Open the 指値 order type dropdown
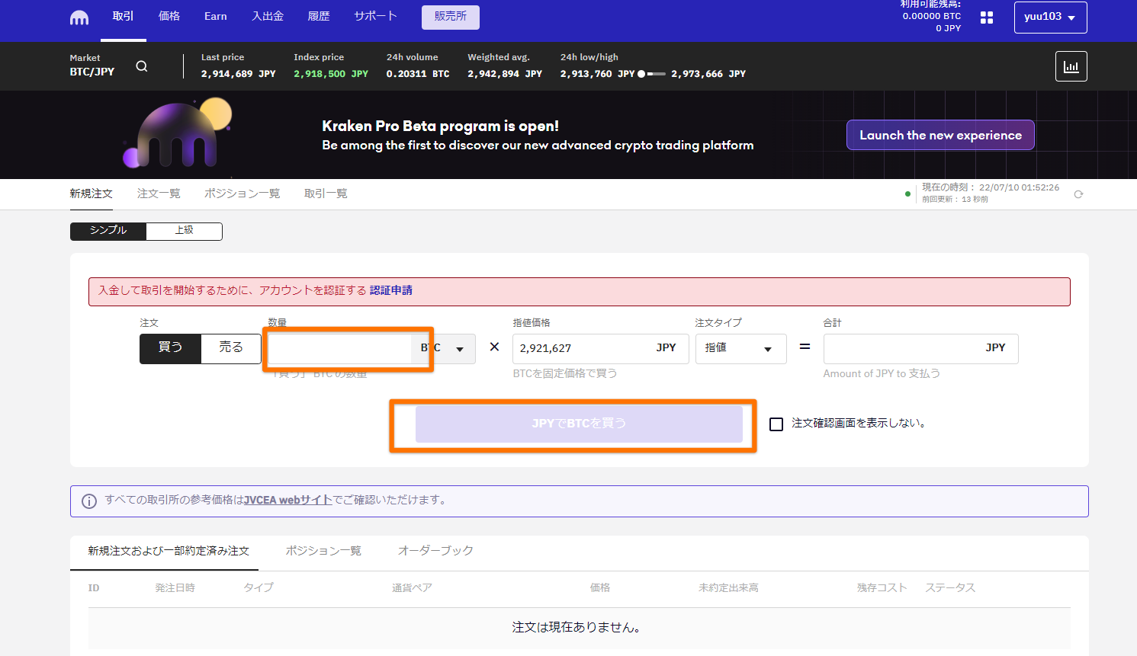Screen dimensions: 1137x656 (740, 348)
